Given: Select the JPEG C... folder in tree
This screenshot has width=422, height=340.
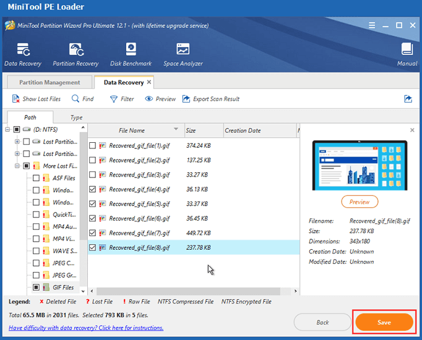Looking at the screenshot, I should 64,263.
